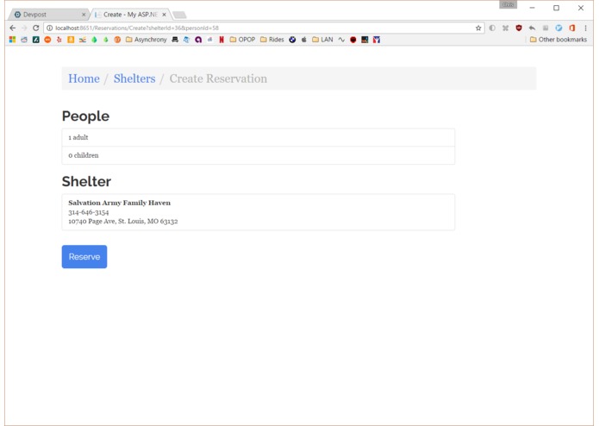
Task: Open a new tab with the blank tab button
Action: click(x=179, y=15)
